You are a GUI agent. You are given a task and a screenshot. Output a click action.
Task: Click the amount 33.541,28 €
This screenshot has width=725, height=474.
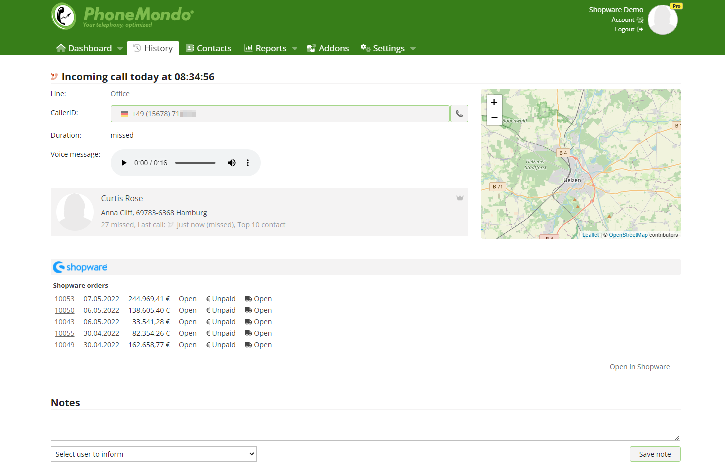pyautogui.click(x=151, y=322)
